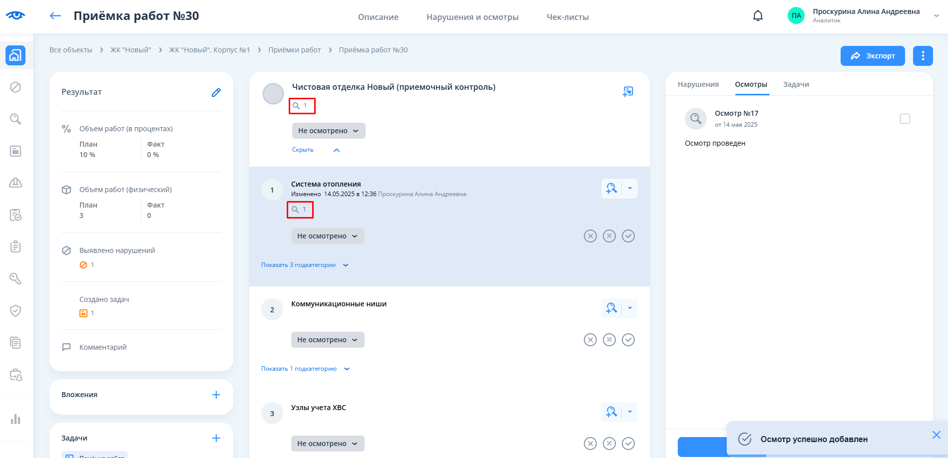
Task: Click the percent partial icon for Узлы учета ХВС
Action: click(x=609, y=444)
